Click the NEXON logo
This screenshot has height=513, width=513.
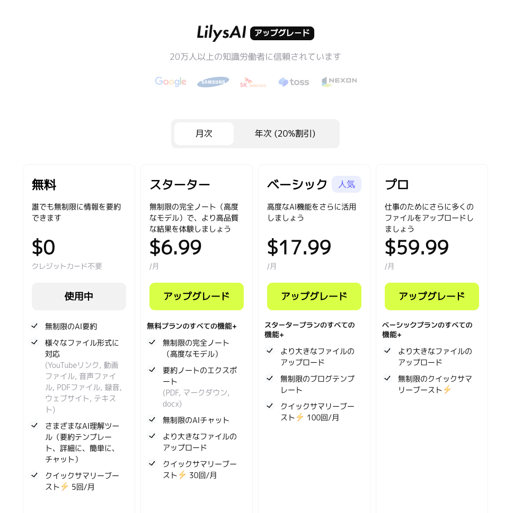point(339,82)
